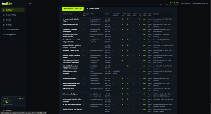Screen dimensions: 211x114
Task: Click Sign out at sidebar bottom
Action: click(x=7, y=110)
